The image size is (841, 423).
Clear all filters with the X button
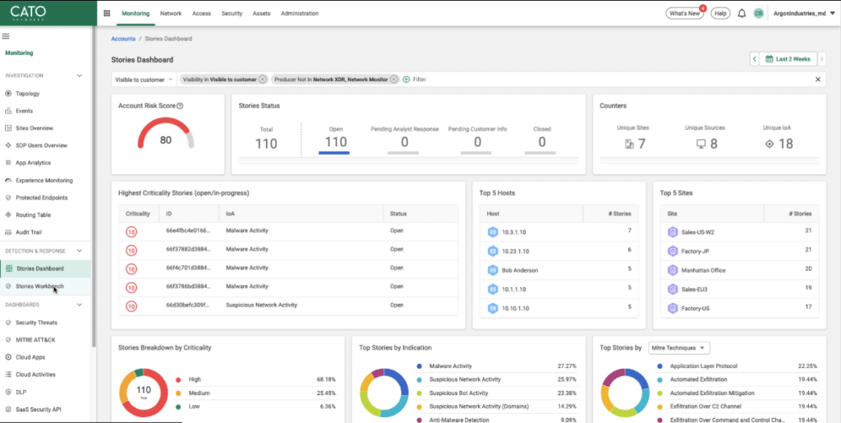pos(818,80)
